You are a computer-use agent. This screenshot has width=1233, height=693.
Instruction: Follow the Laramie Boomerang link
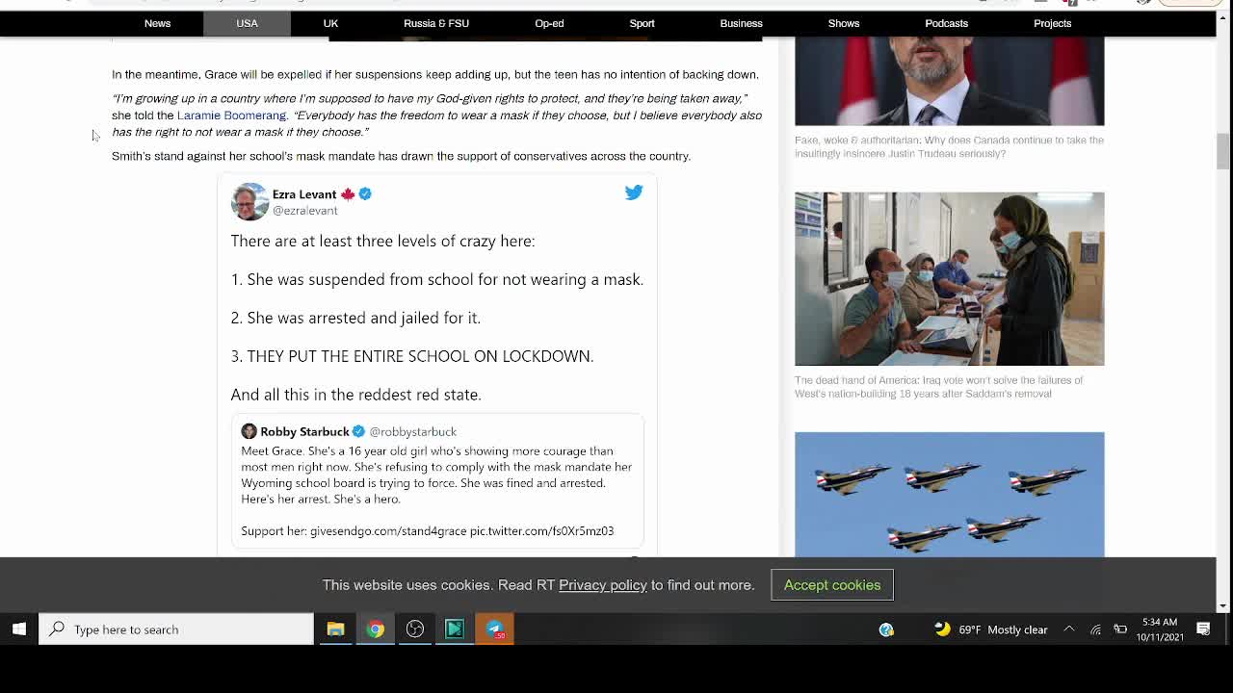[231, 115]
